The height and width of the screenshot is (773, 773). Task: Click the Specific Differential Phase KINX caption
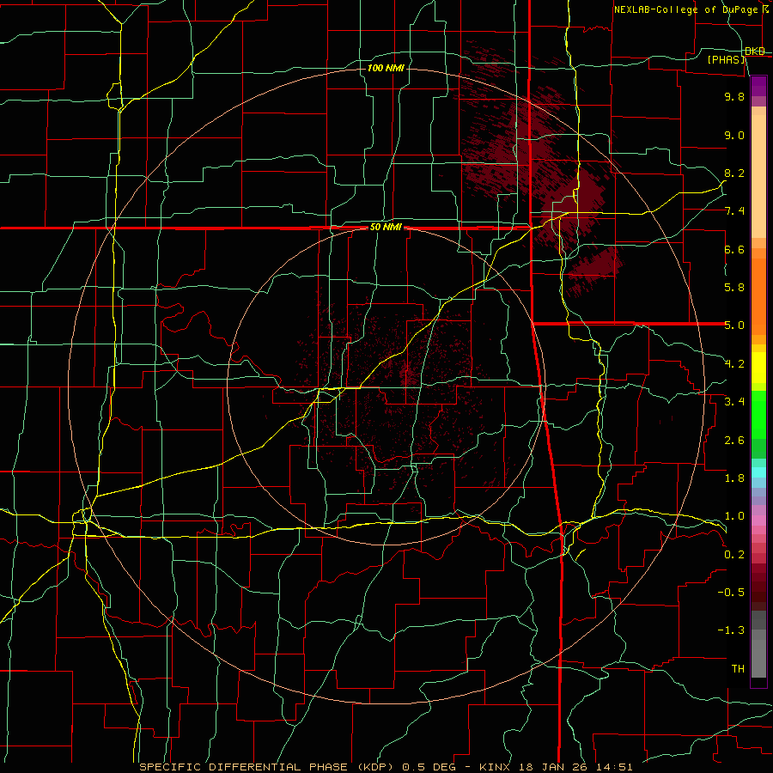386,767
